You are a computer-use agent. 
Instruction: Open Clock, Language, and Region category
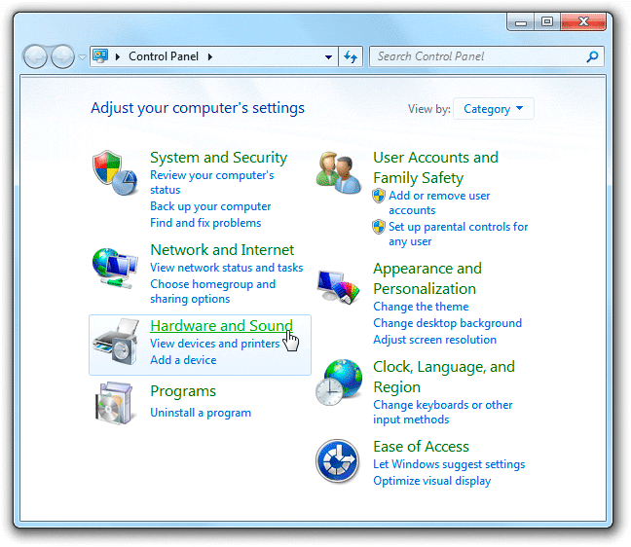point(443,377)
